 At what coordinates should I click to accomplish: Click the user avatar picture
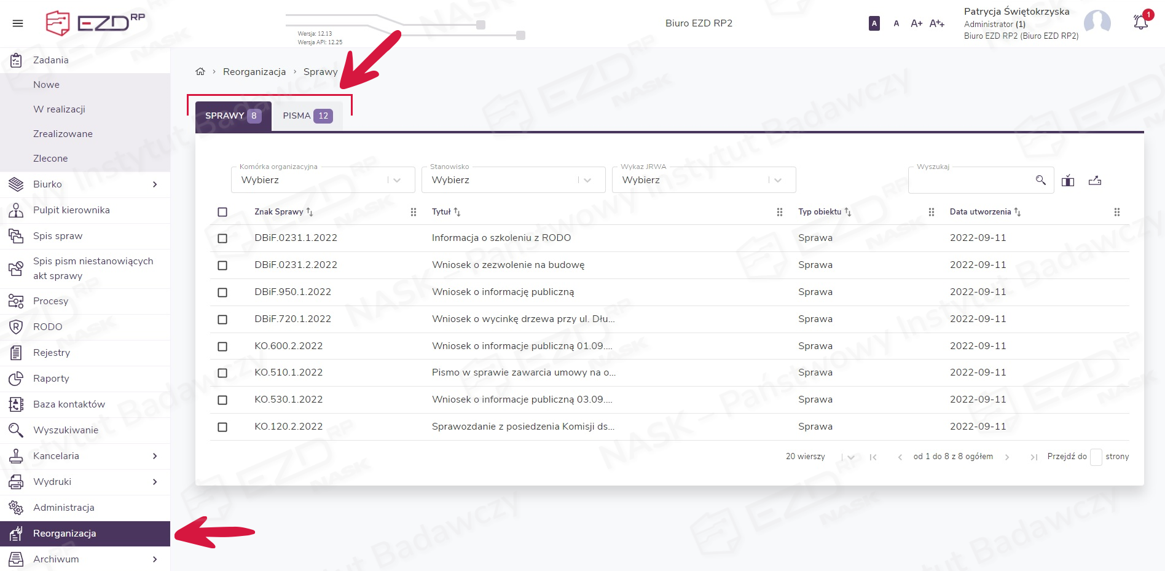coord(1097,23)
